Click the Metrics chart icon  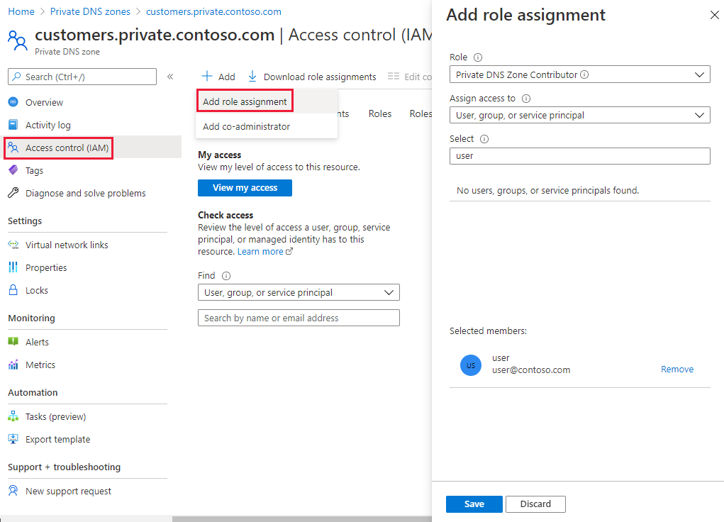coord(13,365)
